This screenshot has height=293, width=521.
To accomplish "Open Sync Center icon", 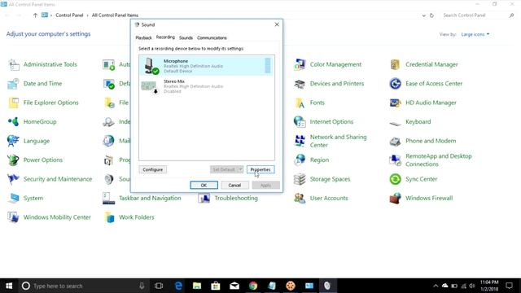I will click(x=395, y=179).
